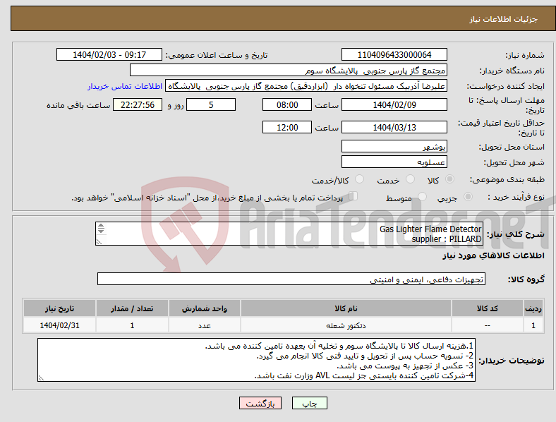Click the buyer notes text area
The image size is (556, 422).
coord(256,361)
